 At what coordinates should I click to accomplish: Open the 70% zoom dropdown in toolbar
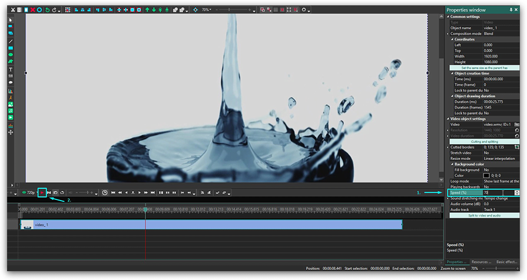coord(207,10)
